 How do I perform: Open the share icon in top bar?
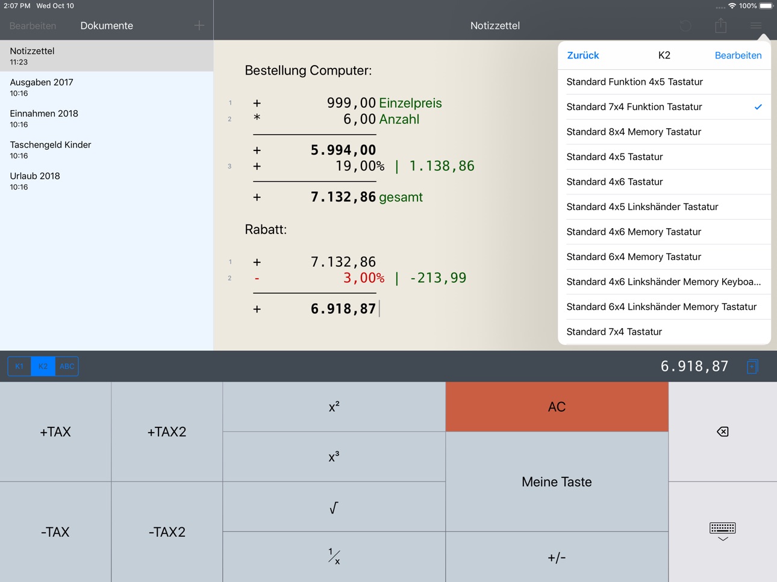click(x=720, y=25)
